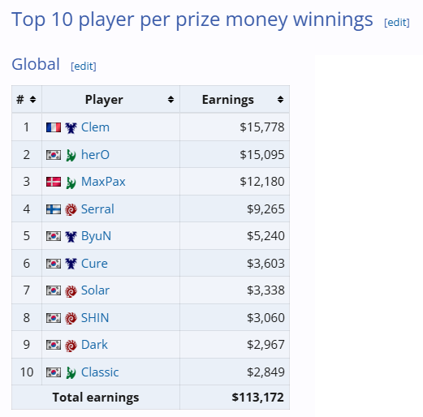This screenshot has height=417, width=423.
Task: Click the Protoss race icon next to Classic
Action: click(71, 372)
